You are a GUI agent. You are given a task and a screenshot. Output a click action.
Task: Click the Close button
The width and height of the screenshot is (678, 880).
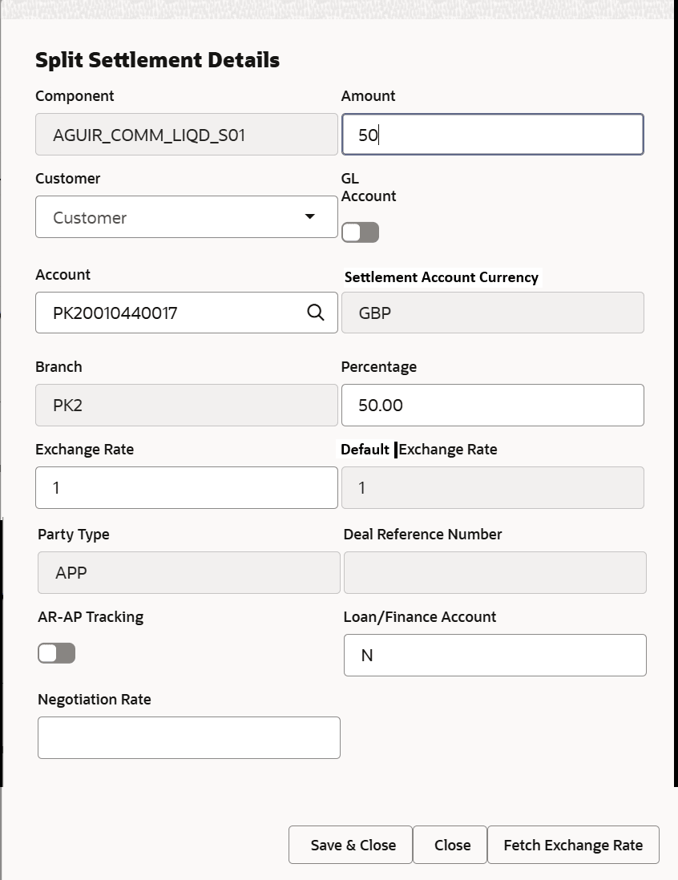(x=450, y=845)
